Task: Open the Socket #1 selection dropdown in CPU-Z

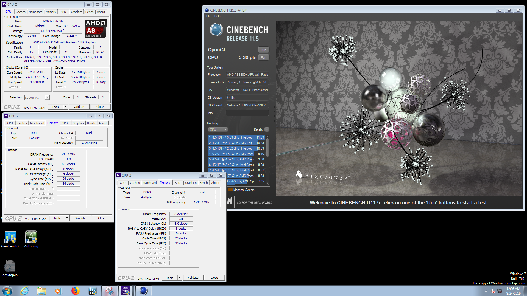Action: (x=37, y=97)
